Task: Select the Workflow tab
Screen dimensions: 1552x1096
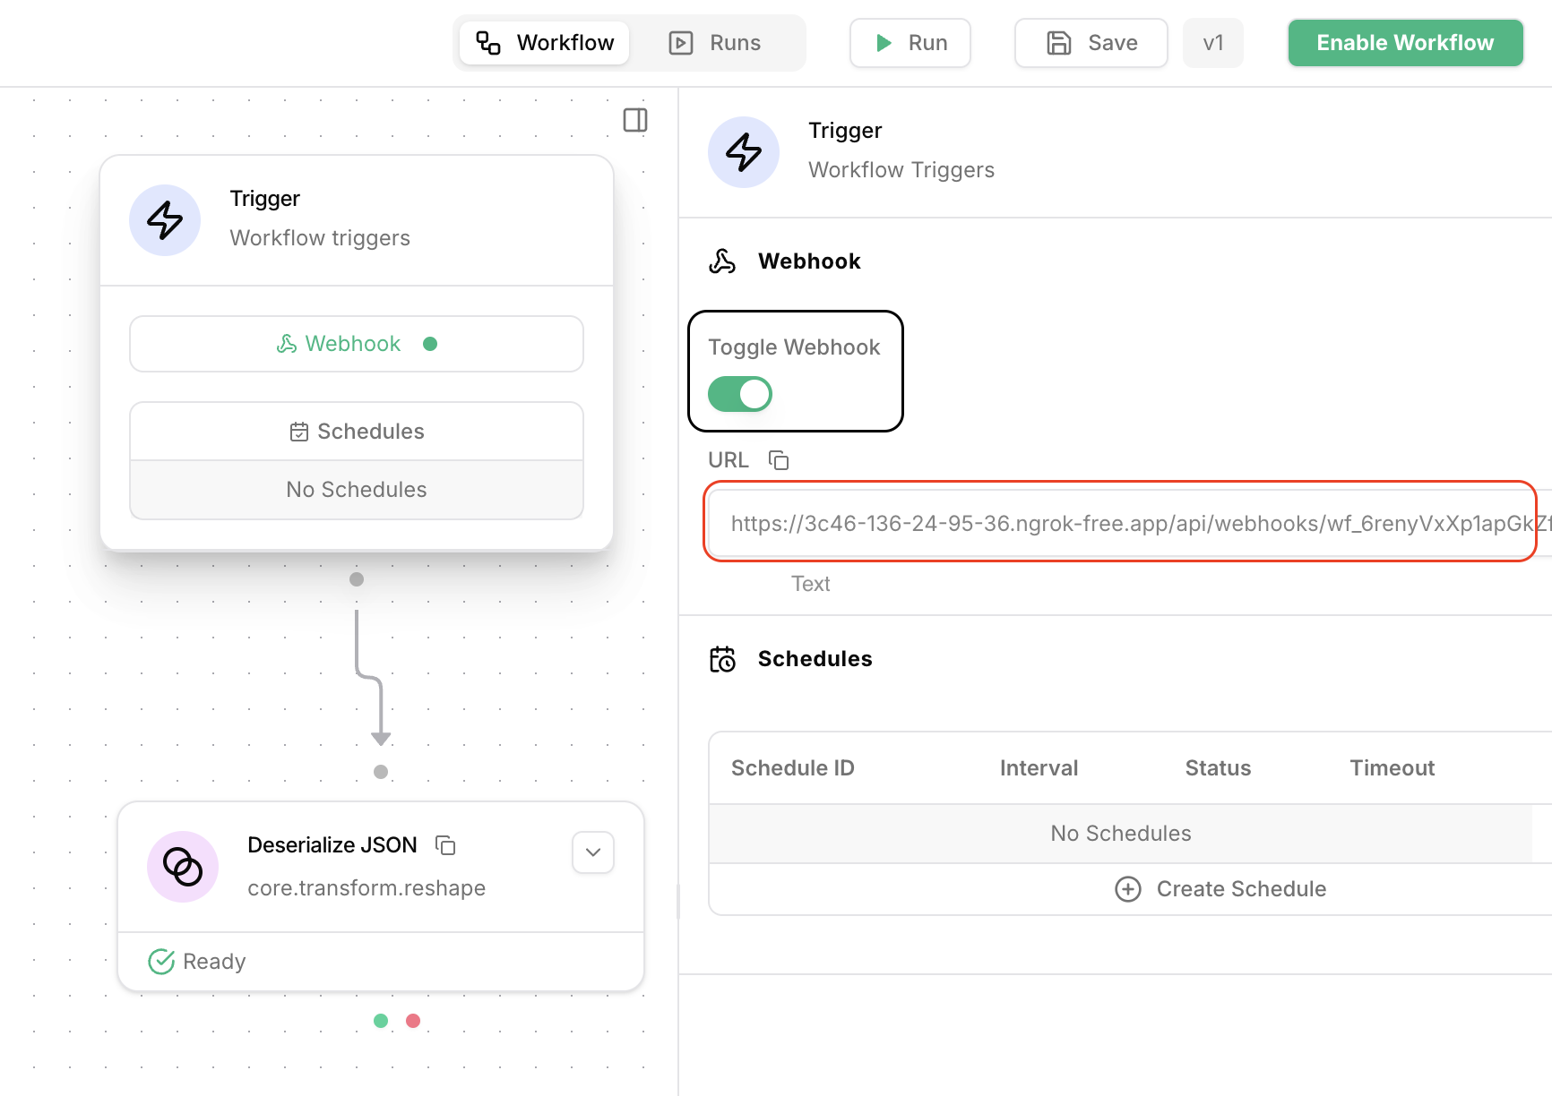Action: click(544, 42)
